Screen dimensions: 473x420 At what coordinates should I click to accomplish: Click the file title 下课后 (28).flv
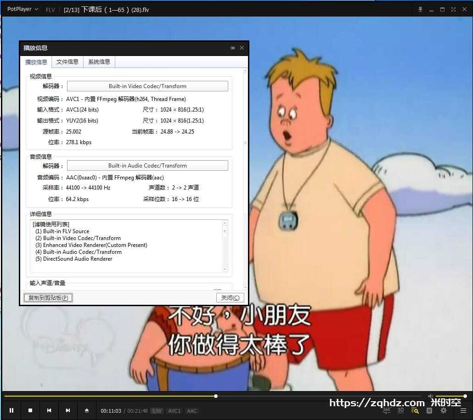pos(106,10)
